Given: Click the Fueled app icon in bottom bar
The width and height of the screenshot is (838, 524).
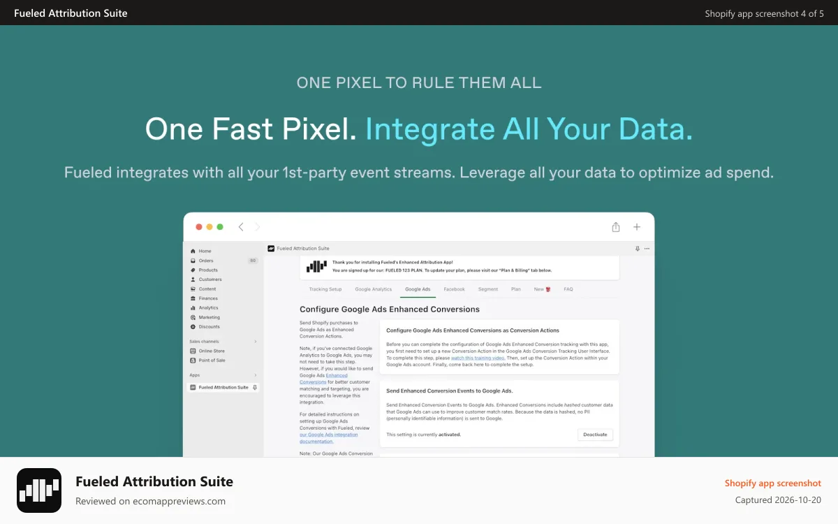Looking at the screenshot, I should pyautogui.click(x=39, y=490).
